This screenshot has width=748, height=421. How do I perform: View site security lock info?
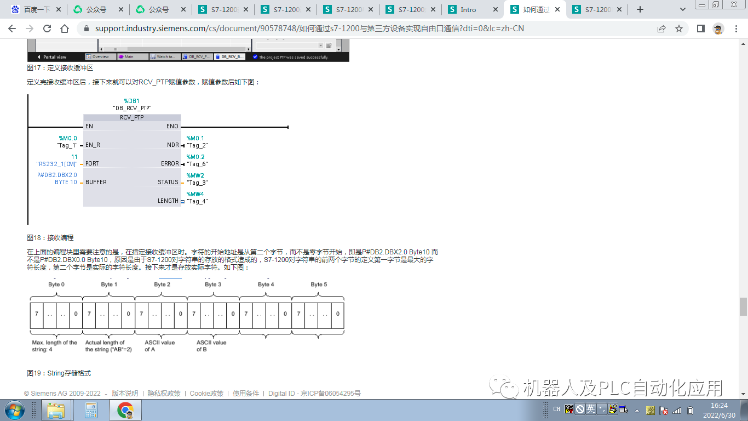(x=87, y=29)
